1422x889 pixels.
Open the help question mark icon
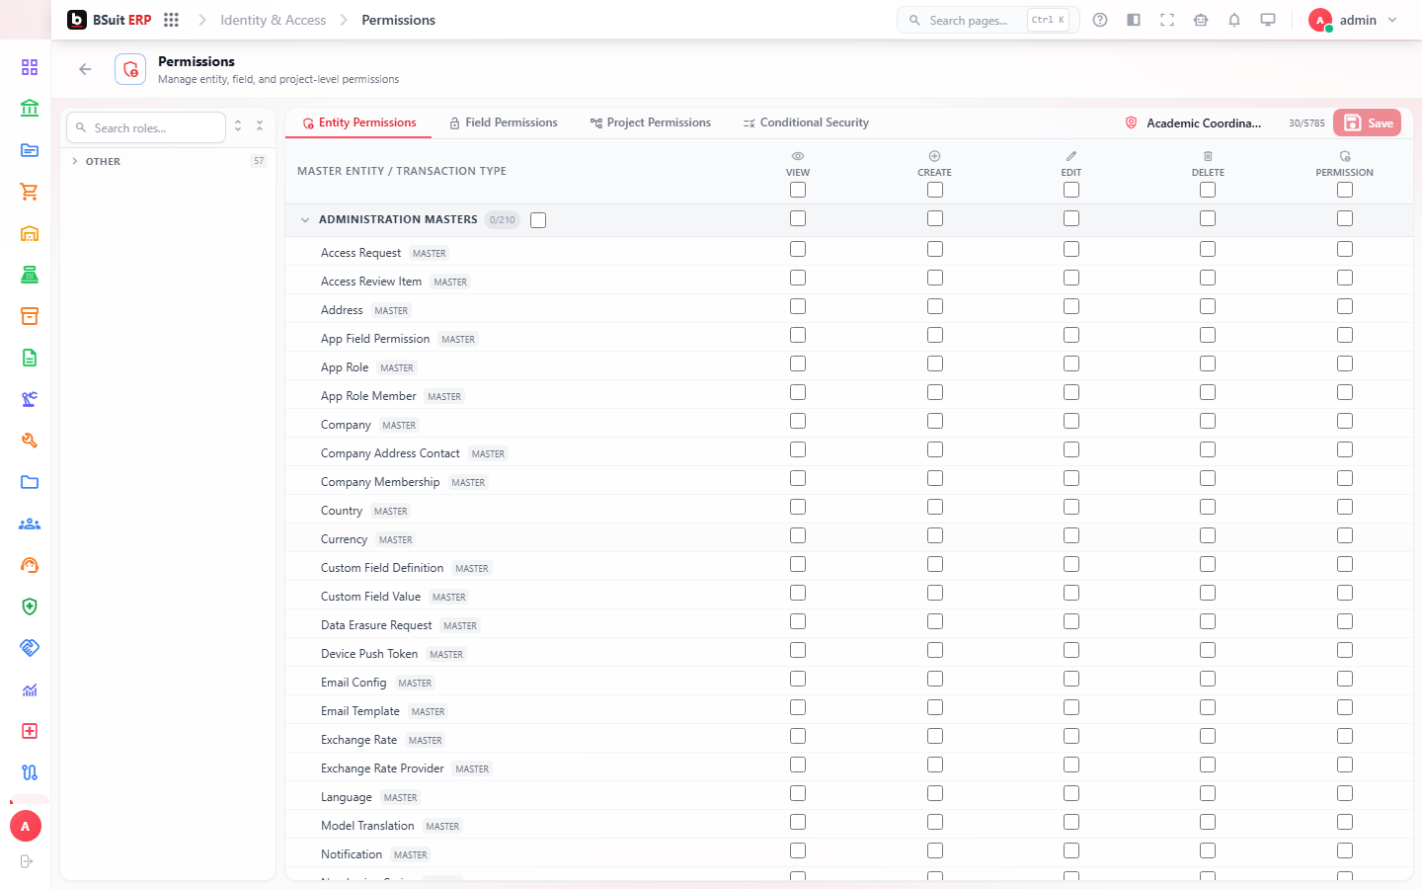click(x=1100, y=20)
